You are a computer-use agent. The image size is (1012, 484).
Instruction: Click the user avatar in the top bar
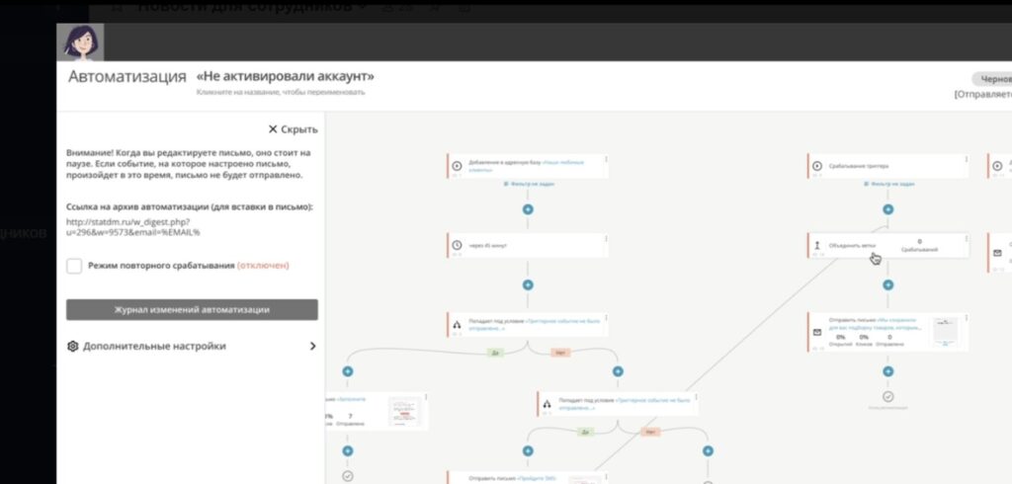coord(81,41)
